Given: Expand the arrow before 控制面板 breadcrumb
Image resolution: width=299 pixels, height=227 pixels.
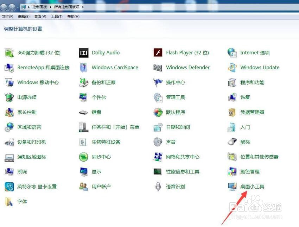Looking at the screenshot, I should 29,7.
